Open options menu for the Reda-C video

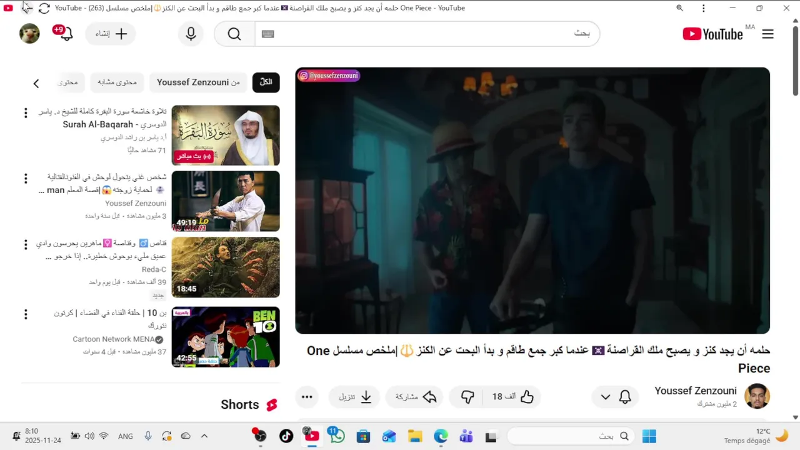tap(26, 245)
